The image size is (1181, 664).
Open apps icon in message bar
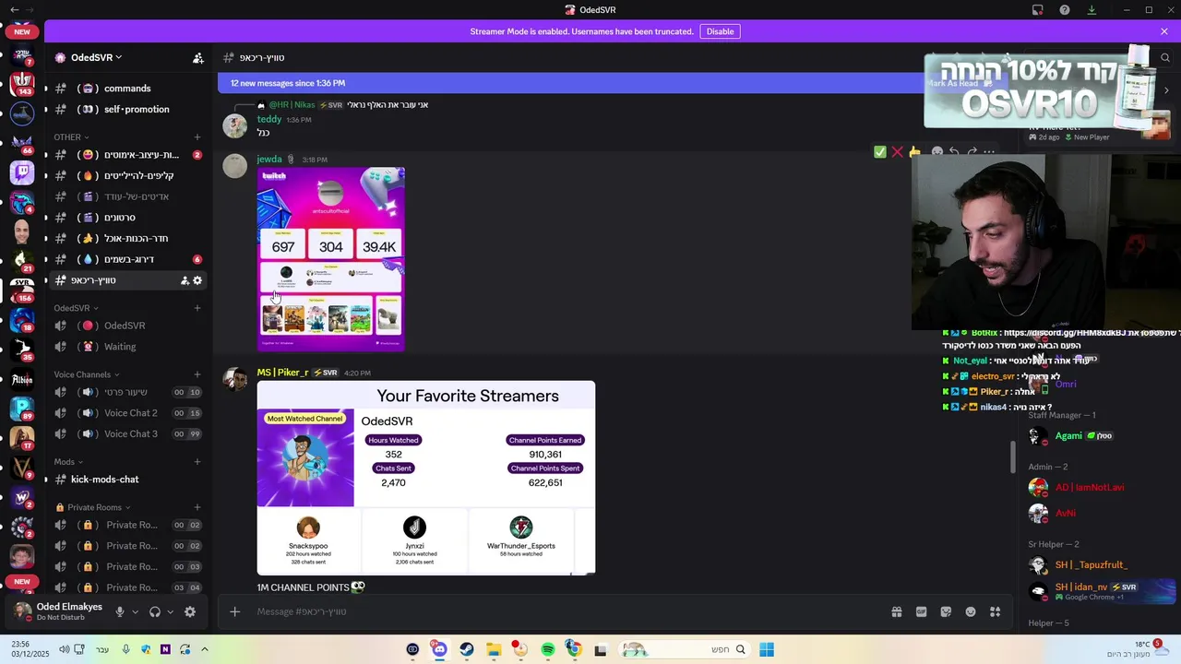(x=995, y=611)
